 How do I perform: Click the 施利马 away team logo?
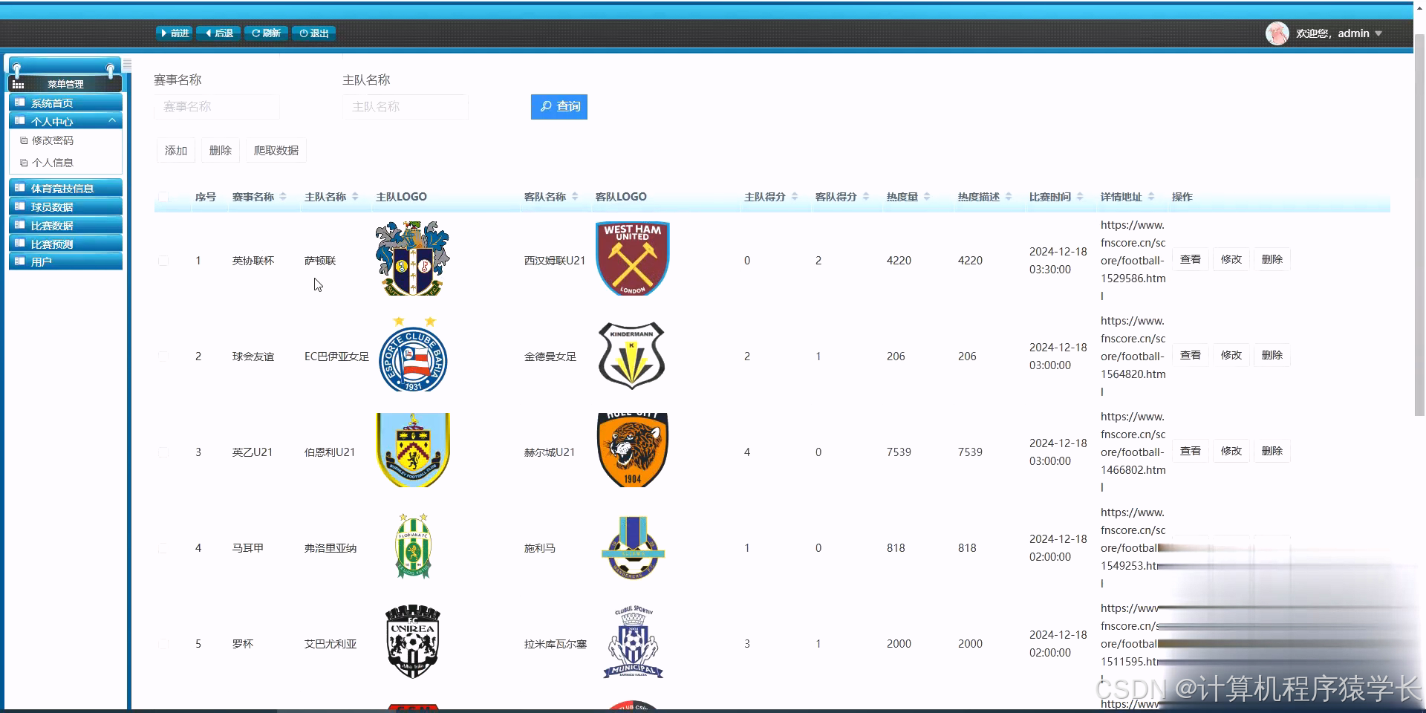pyautogui.click(x=633, y=547)
